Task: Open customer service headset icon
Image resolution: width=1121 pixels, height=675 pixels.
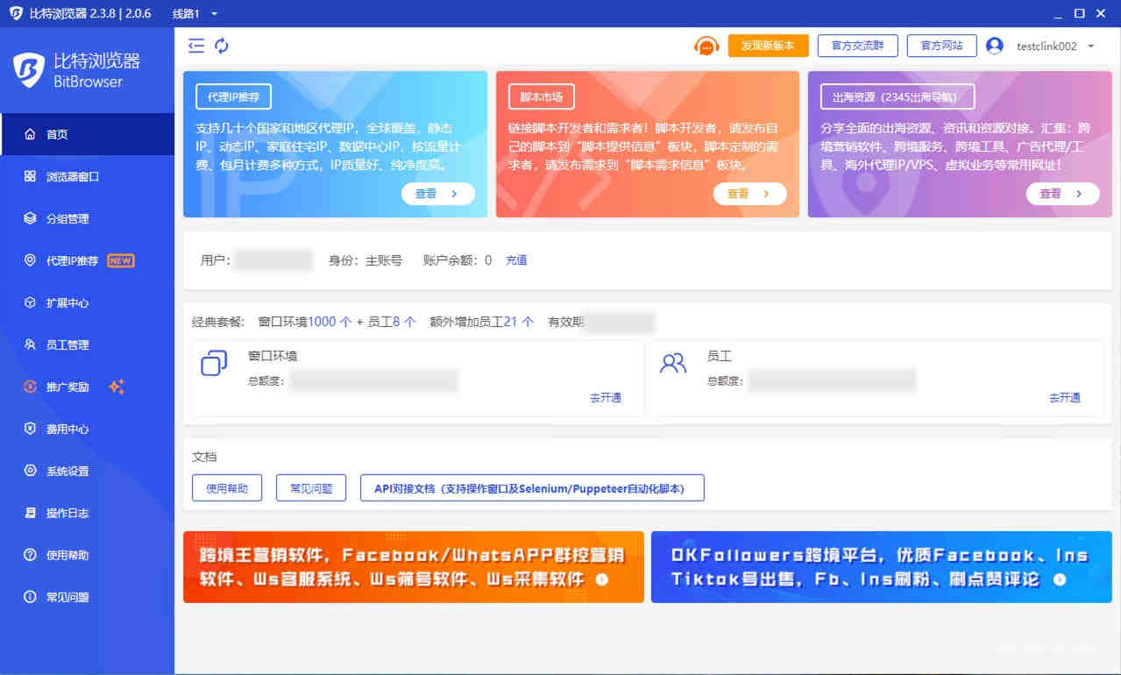Action: pos(706,46)
